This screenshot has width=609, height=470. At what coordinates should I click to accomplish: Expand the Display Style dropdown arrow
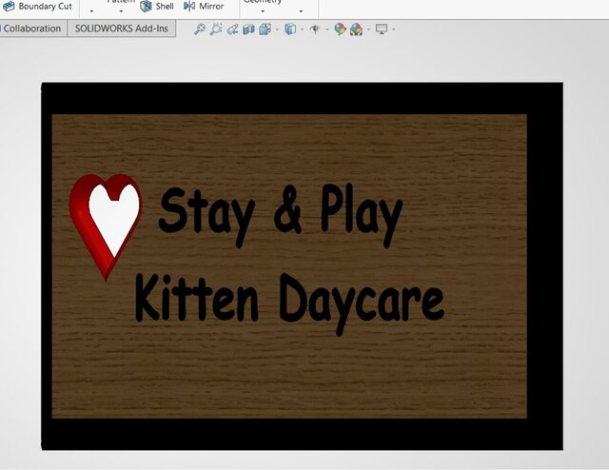tap(303, 29)
